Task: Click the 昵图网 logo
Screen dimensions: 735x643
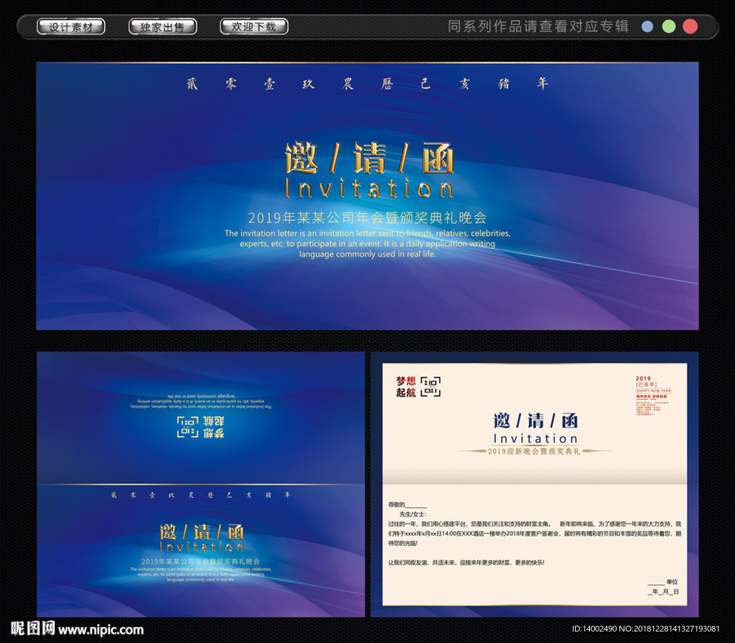Action: coord(29,629)
